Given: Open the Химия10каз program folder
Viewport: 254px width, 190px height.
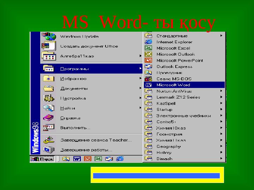Looking at the screenshot, I should pos(185,128).
